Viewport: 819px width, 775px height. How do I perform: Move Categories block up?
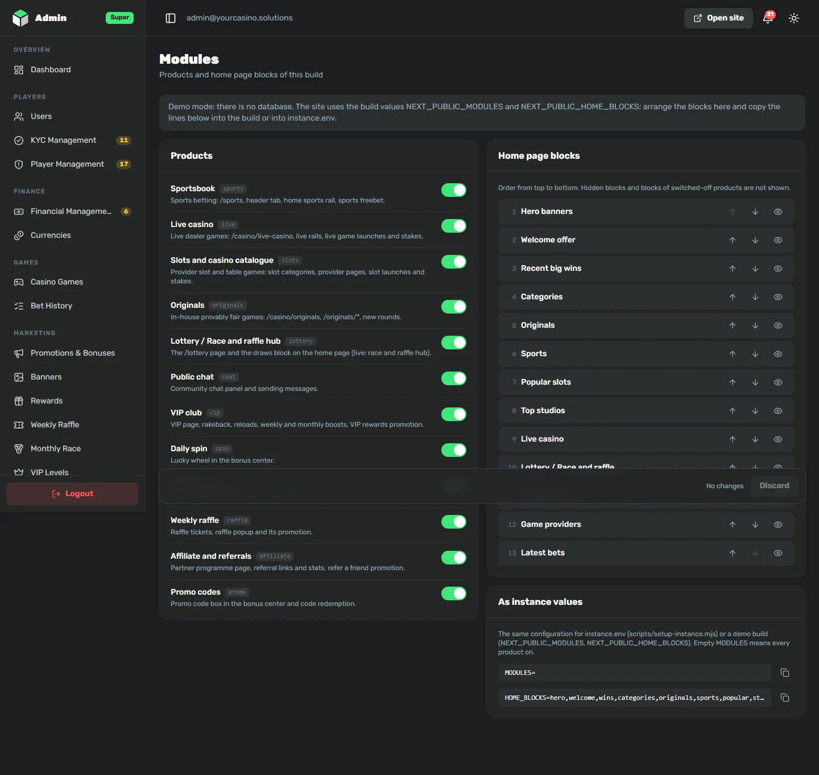733,297
